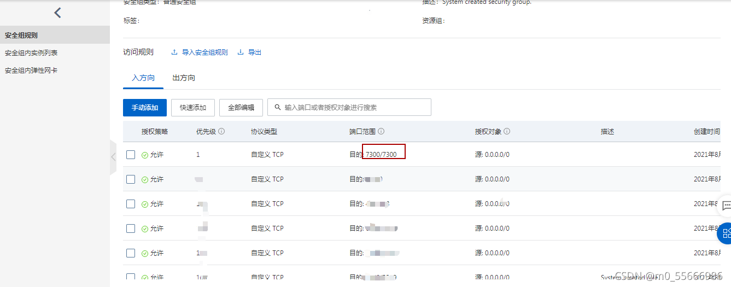The image size is (731, 287).
Task: Select the checkbox in the third rule row
Action: click(131, 204)
